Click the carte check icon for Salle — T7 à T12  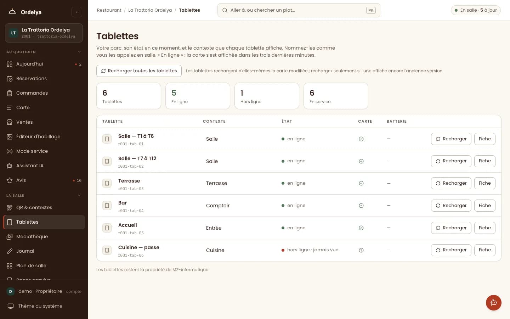361,161
